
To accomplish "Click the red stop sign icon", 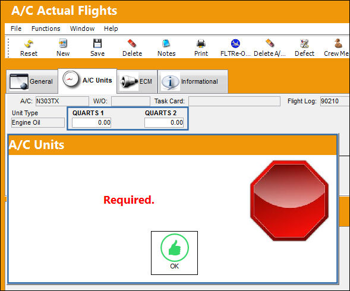I will point(289,201).
